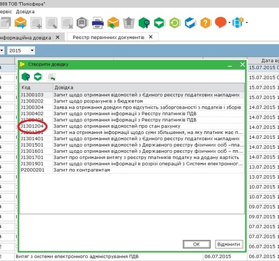Click the delete document toolbar icon
This screenshot has width=279, height=261.
pos(67,23)
